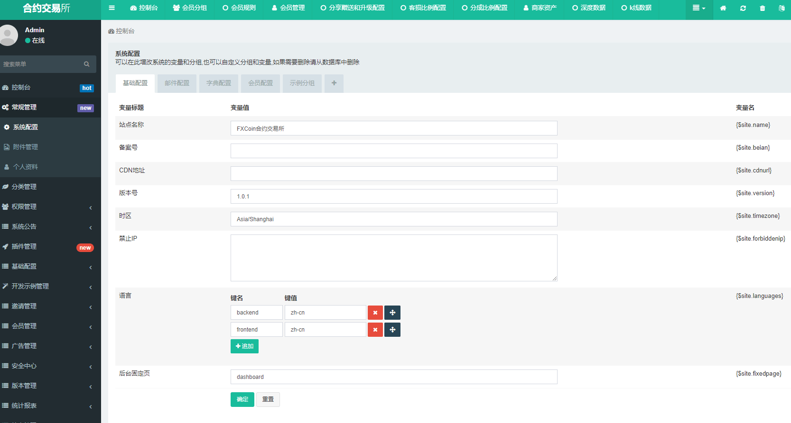Click the refresh icon in top bar
Image resolution: width=791 pixels, height=423 pixels.
[743, 8]
